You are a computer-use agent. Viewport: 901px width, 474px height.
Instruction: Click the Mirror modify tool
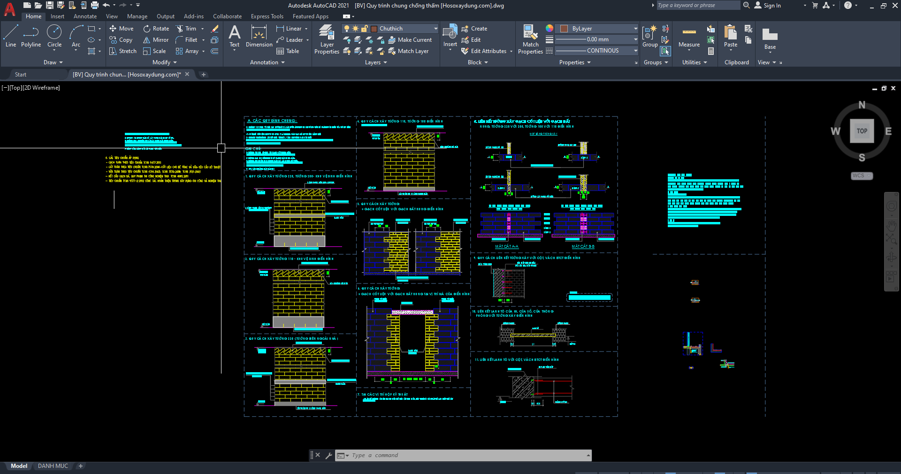[x=156, y=40]
